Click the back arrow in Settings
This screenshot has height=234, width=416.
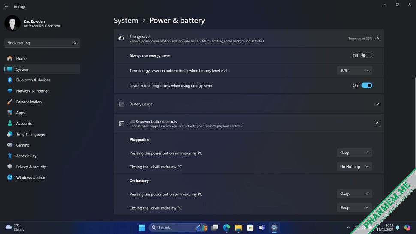point(6,6)
